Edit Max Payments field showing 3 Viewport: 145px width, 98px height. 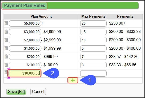[93, 65]
